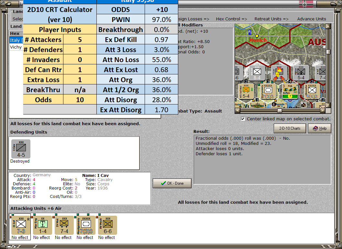Click the map's horizontal scrollbar thumb
The width and height of the screenshot is (342, 249).
pos(280,111)
